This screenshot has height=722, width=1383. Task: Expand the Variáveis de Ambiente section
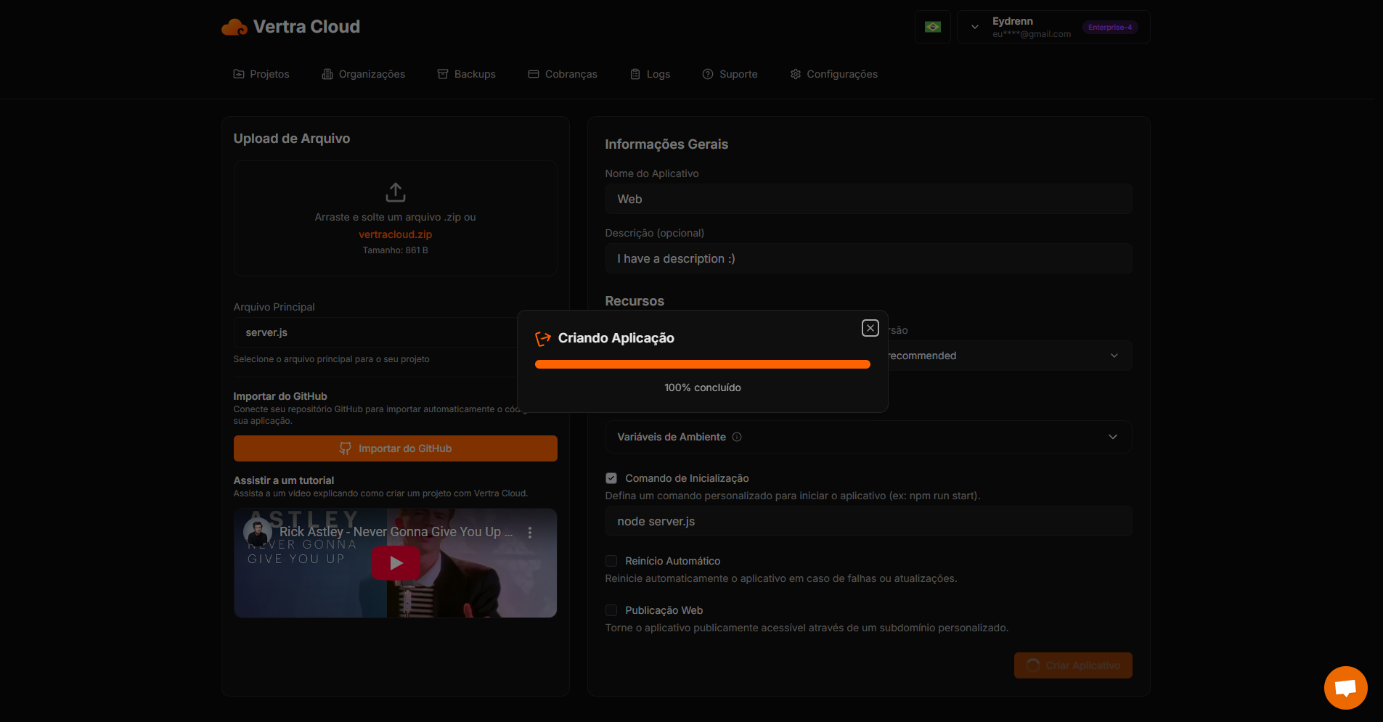pyautogui.click(x=1113, y=436)
